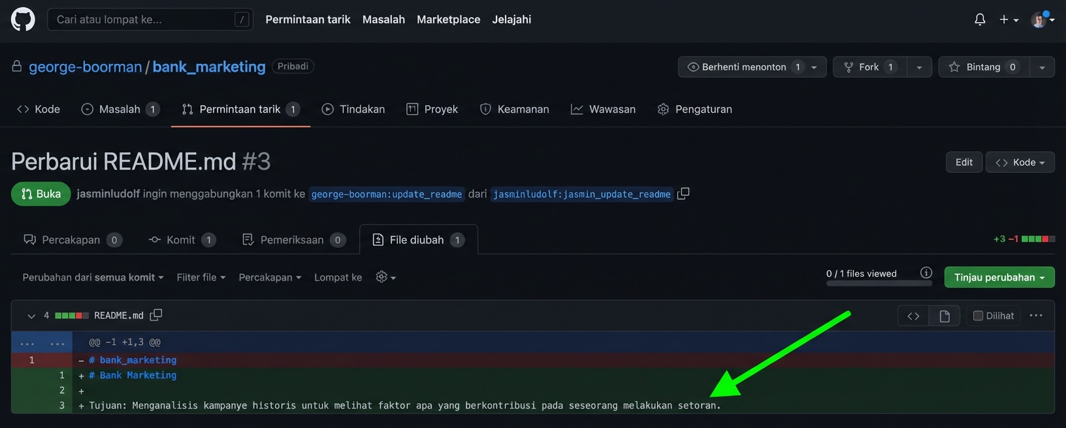Open the Kode dropdown beside Edit
Image resolution: width=1066 pixels, height=428 pixels.
[x=1020, y=162]
